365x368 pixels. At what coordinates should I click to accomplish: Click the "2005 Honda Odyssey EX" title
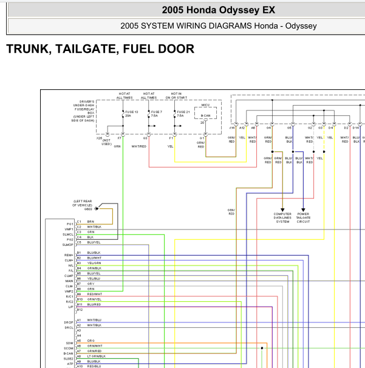[x=218, y=10]
